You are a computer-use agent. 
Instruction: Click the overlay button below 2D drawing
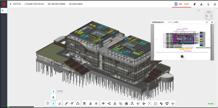point(182,56)
